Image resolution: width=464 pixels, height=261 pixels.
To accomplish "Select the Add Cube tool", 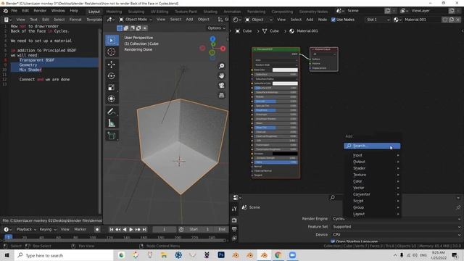I will coord(112,136).
